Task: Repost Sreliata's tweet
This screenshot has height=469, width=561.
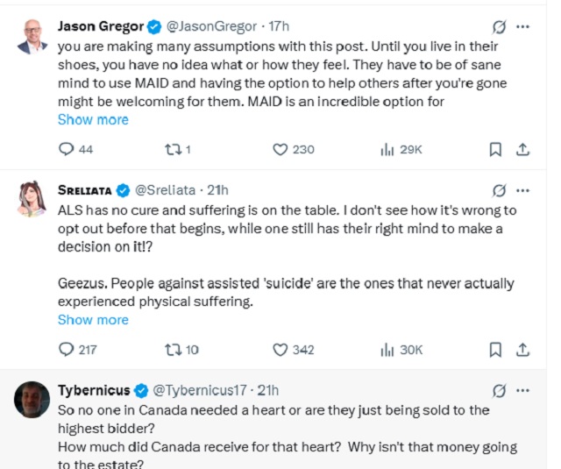Action: click(171, 350)
